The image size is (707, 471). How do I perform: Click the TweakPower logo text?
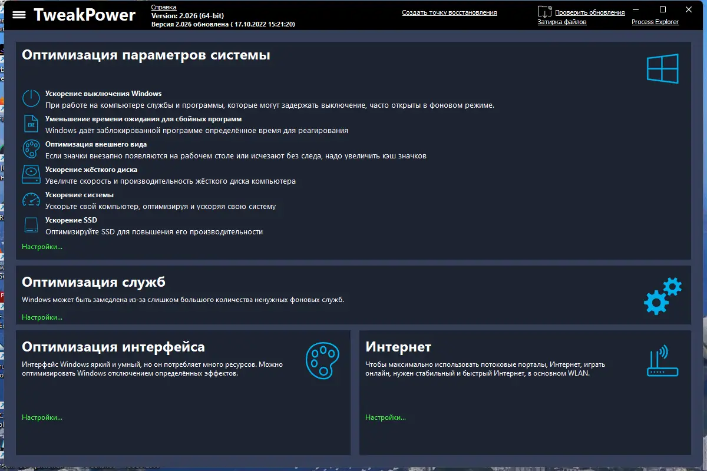84,15
